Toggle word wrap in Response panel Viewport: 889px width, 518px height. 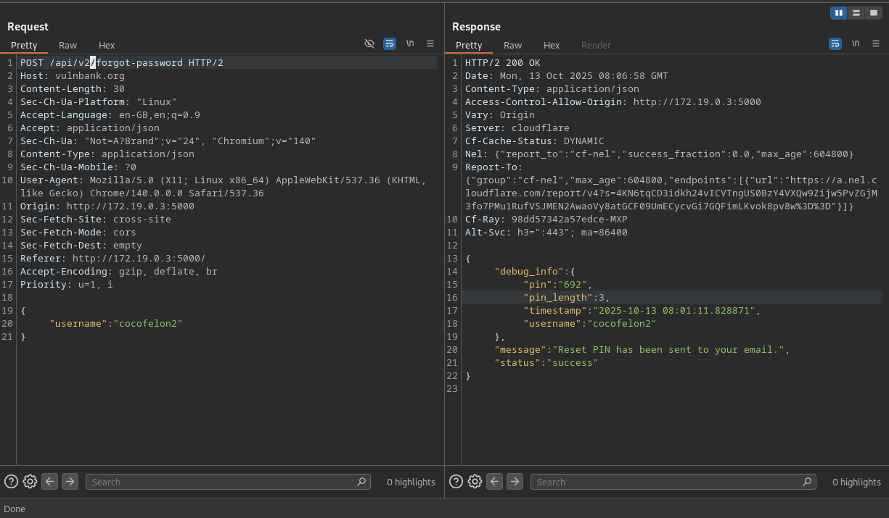tap(835, 44)
